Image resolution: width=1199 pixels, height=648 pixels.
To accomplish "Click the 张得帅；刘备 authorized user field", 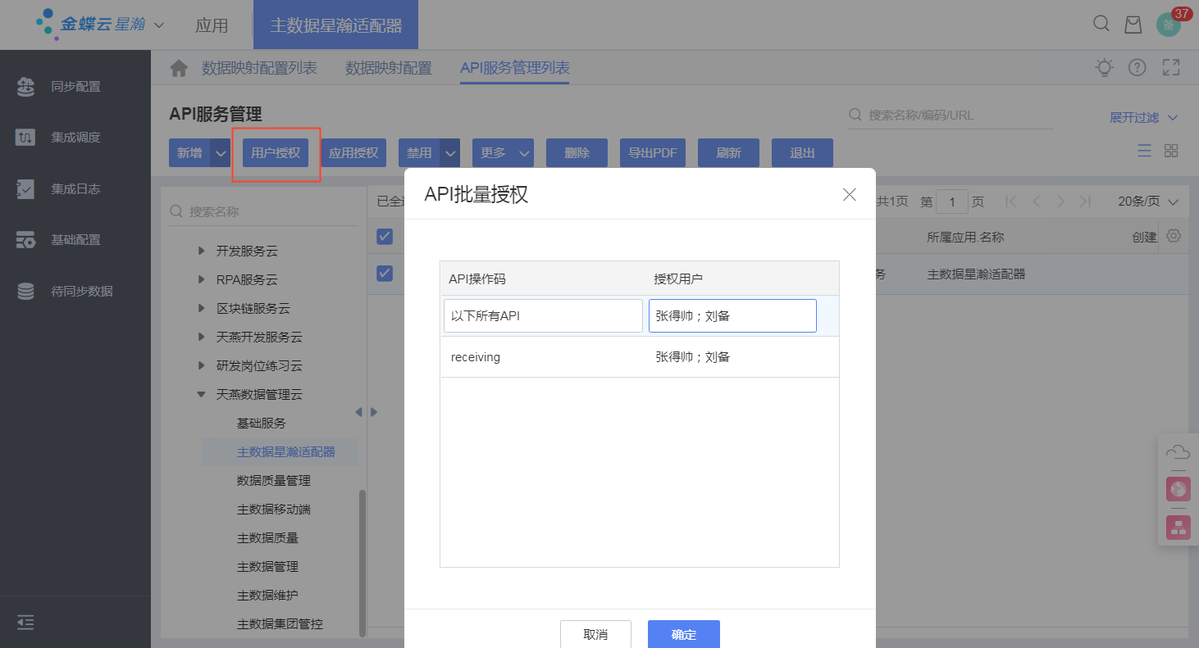I will 732,315.
